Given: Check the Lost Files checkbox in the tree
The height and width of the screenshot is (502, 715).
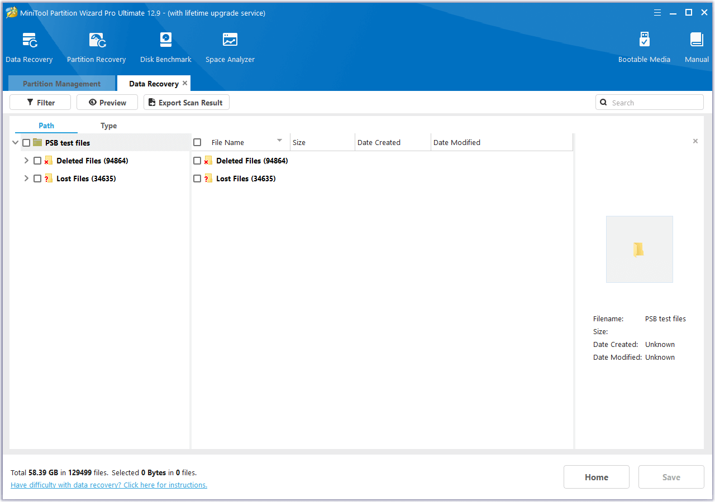Looking at the screenshot, I should point(37,178).
